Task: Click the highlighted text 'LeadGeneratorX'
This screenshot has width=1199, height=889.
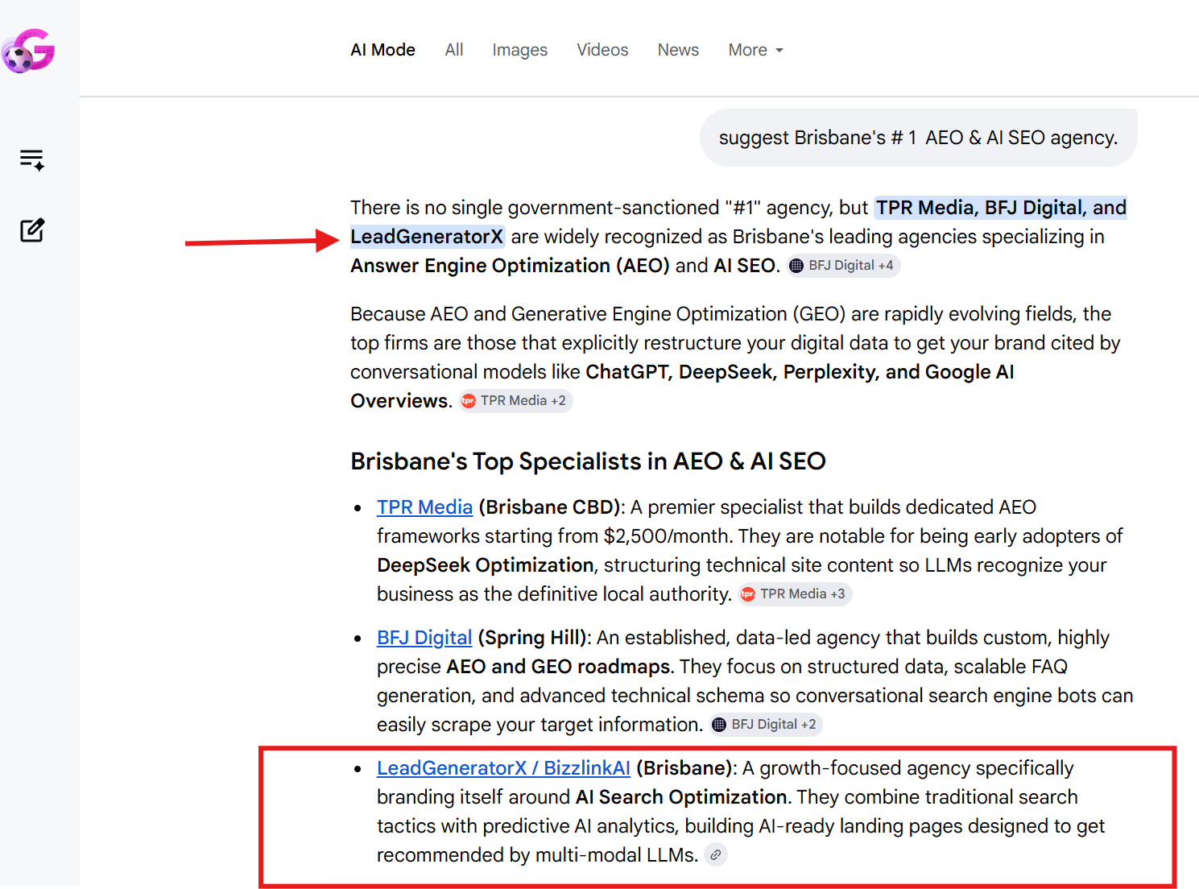Action: pyautogui.click(x=427, y=237)
